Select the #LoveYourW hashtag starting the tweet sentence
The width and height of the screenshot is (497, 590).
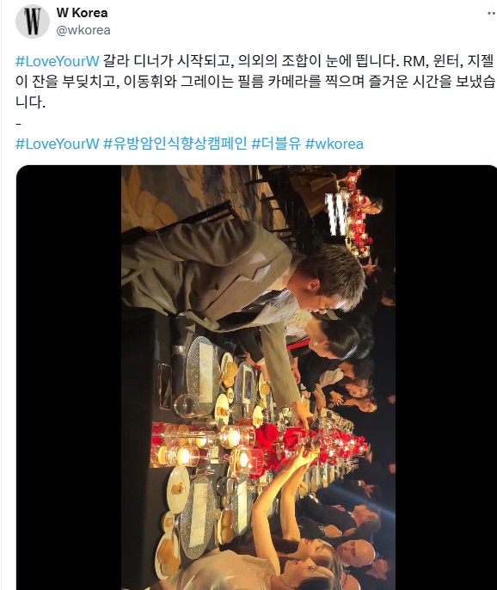pos(58,61)
